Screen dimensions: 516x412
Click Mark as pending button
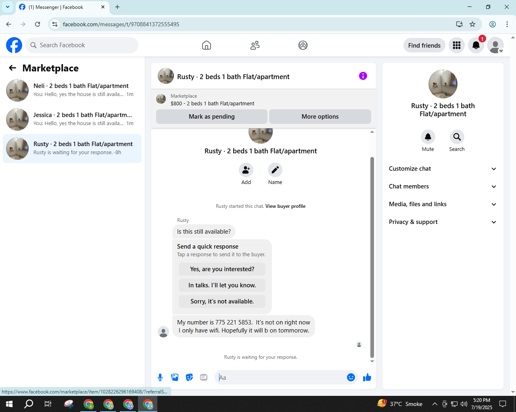coord(212,117)
